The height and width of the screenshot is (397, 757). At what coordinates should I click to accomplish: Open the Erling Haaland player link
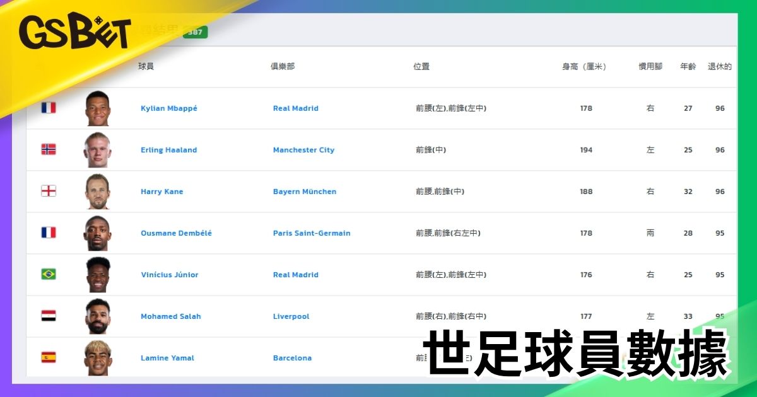[x=169, y=150]
